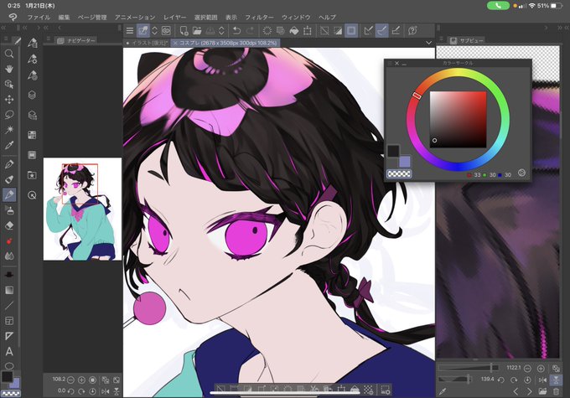Collapse the left palette dock arrows
The width and height of the screenshot is (570, 398).
coord(3,28)
